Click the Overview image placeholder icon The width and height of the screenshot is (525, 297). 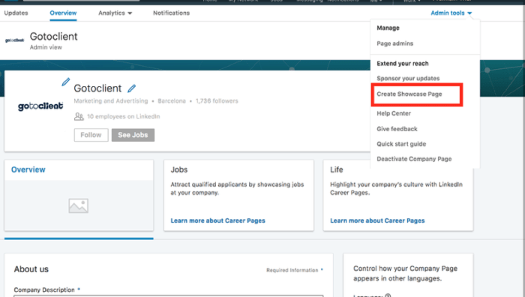click(78, 205)
